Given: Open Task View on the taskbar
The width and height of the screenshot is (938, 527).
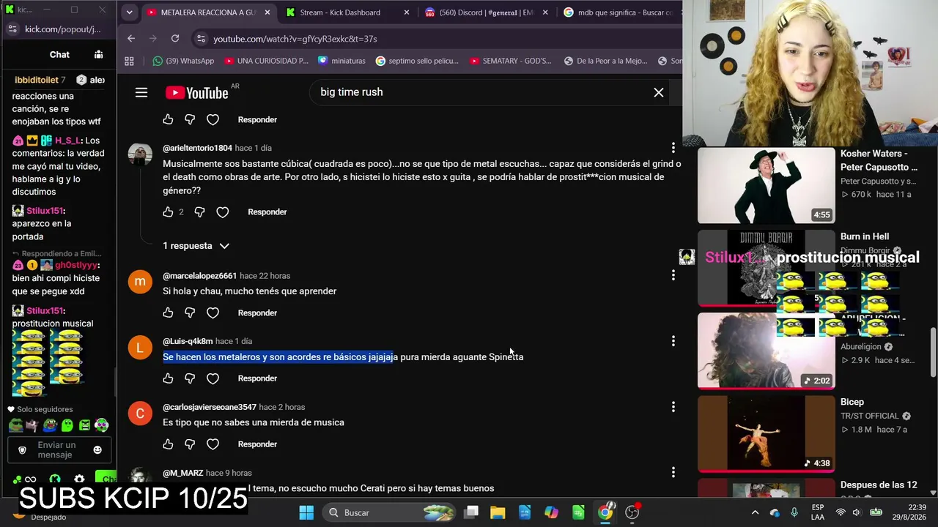Looking at the screenshot, I should point(472,512).
